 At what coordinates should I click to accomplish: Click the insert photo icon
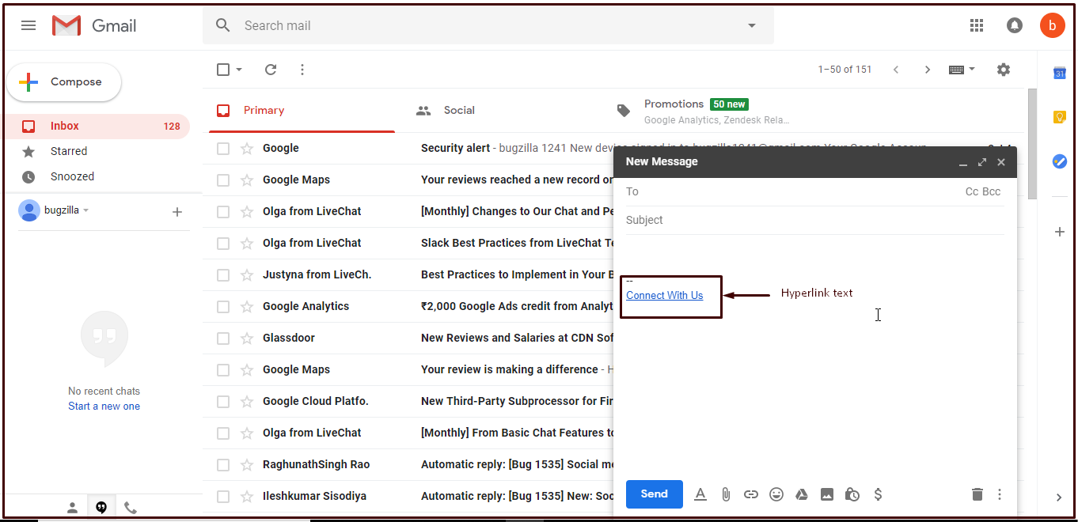826,494
